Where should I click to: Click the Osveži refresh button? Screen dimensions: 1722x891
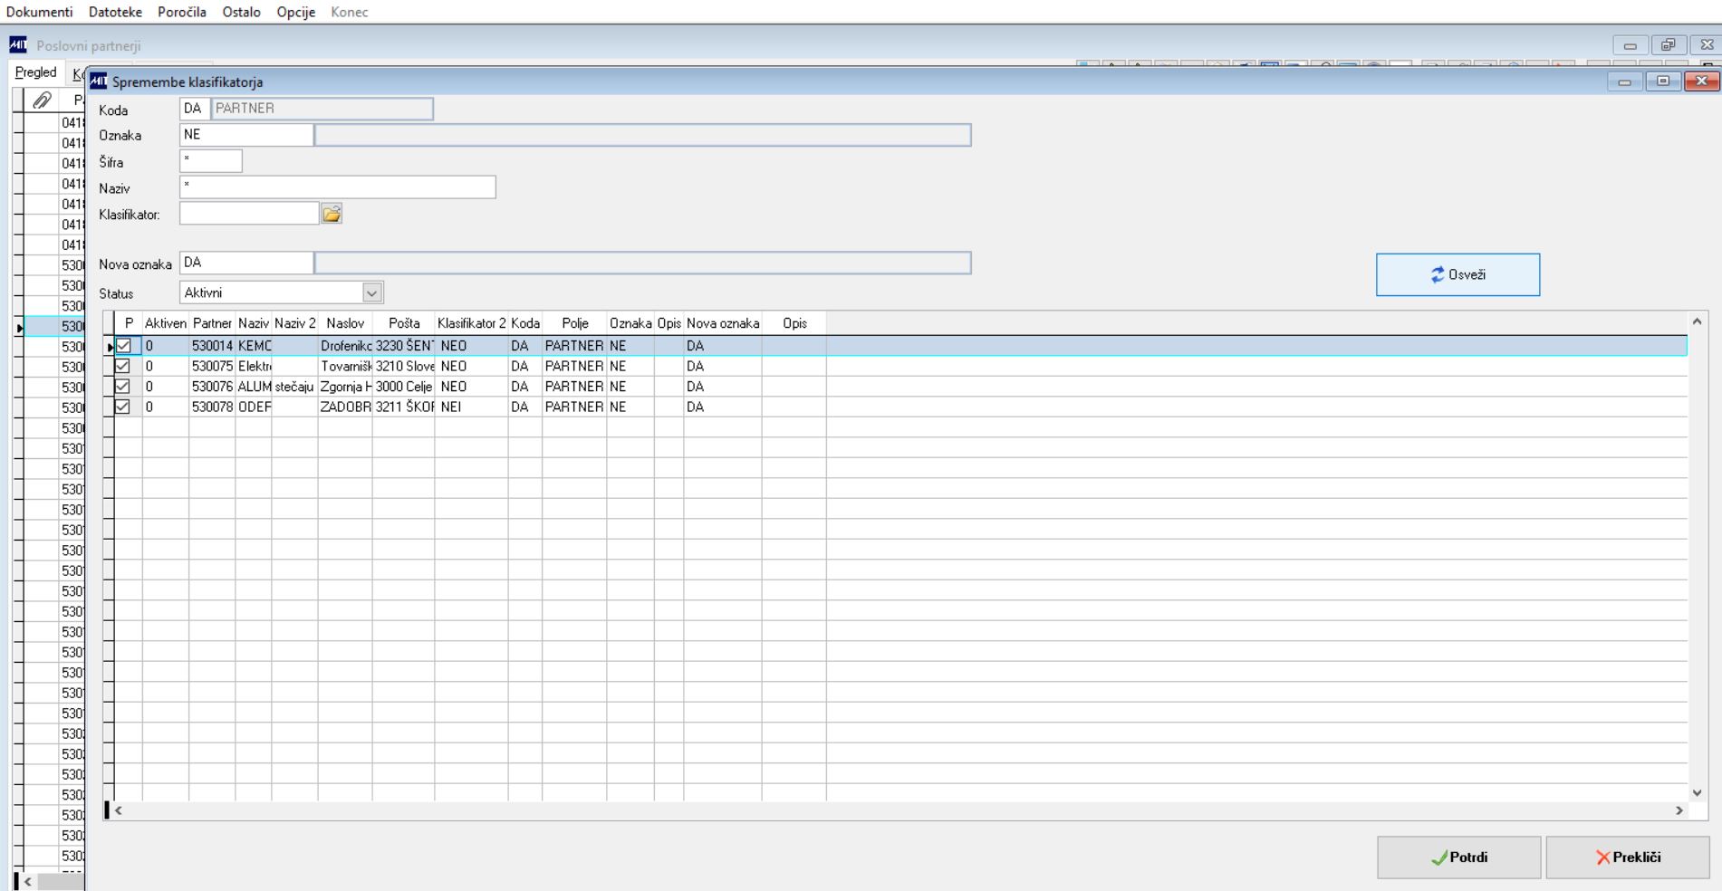[1457, 274]
